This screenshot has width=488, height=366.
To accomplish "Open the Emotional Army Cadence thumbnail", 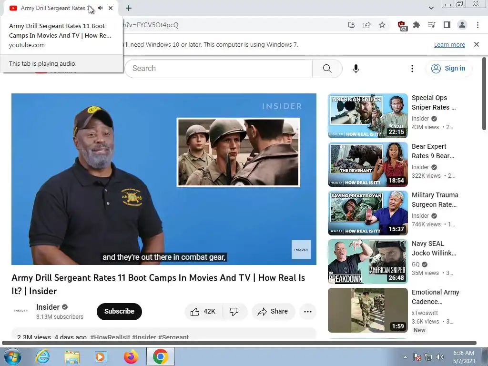I will (x=367, y=310).
